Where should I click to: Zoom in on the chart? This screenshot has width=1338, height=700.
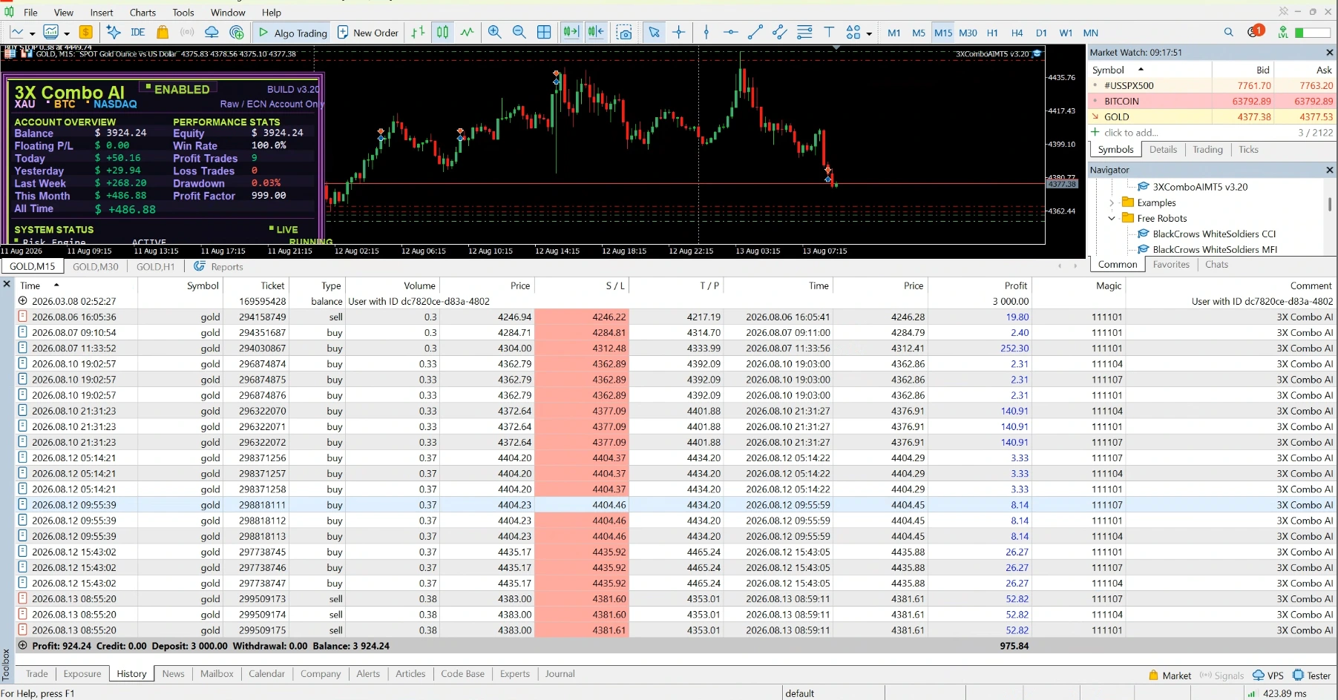click(495, 32)
